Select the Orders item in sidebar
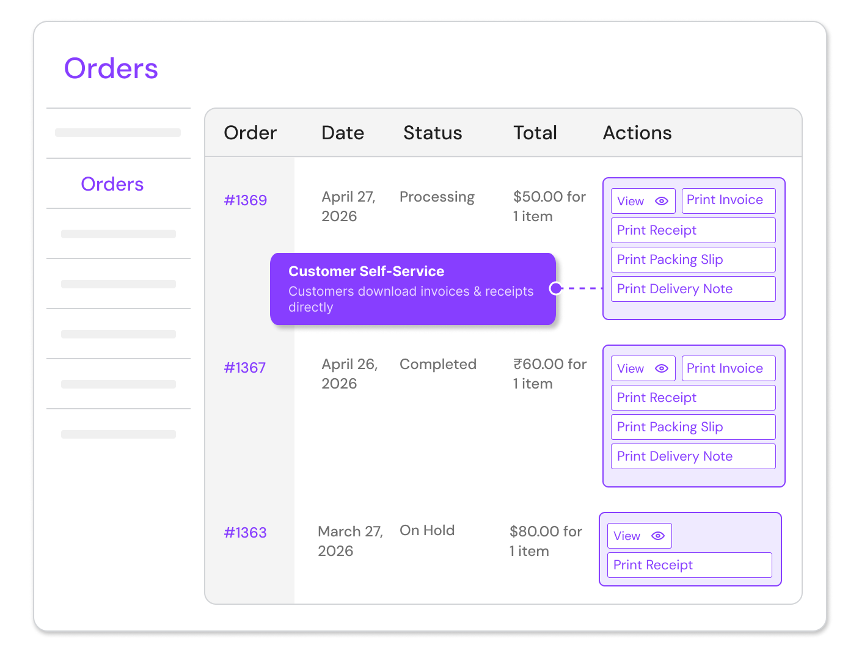The width and height of the screenshot is (859, 661). point(112,184)
